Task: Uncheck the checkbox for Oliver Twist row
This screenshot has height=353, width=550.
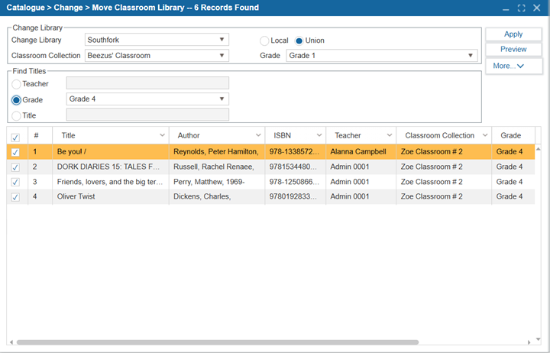Action: point(15,197)
